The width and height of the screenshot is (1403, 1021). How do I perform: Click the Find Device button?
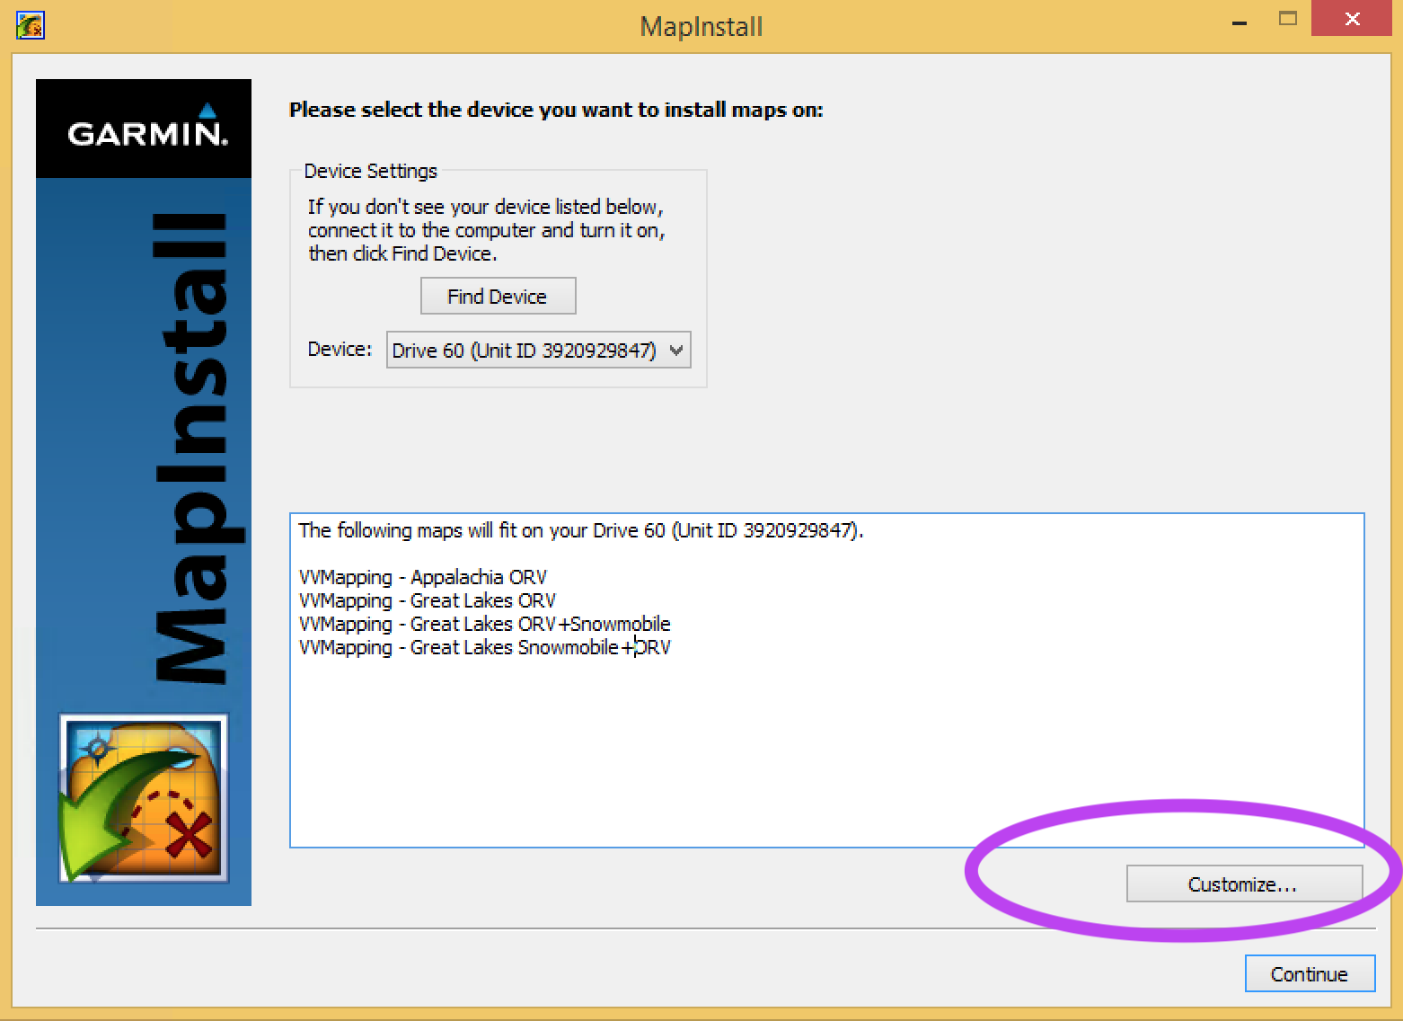(498, 297)
